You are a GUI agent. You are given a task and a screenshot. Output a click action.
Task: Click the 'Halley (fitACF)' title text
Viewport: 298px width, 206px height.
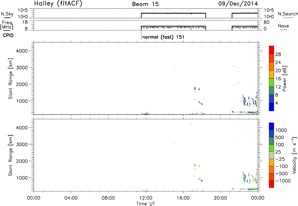[58, 3]
